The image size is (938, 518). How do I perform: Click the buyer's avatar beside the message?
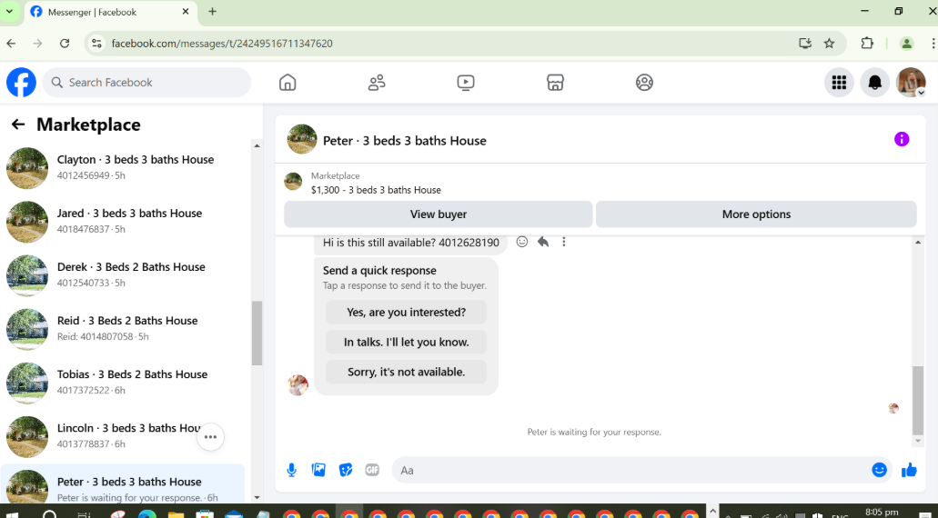coord(298,384)
